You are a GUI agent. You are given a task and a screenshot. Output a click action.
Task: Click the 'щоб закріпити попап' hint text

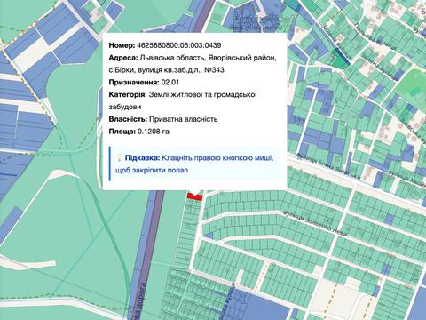pos(152,170)
